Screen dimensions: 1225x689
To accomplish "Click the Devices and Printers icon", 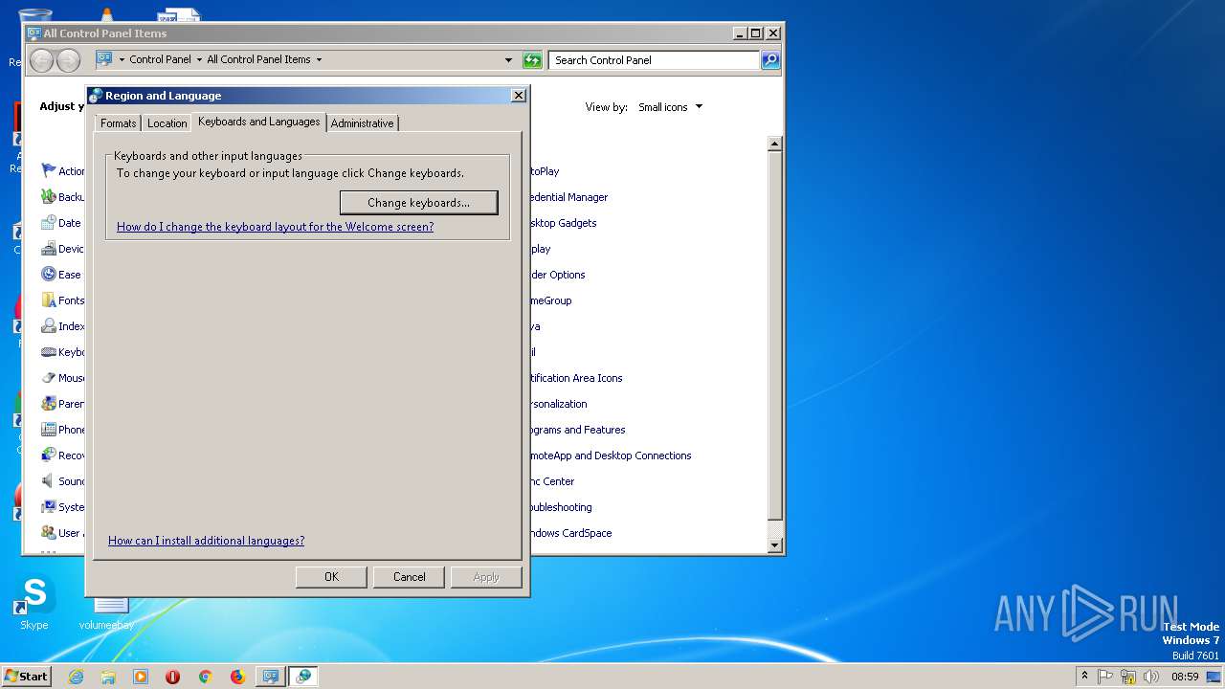I will pos(49,248).
